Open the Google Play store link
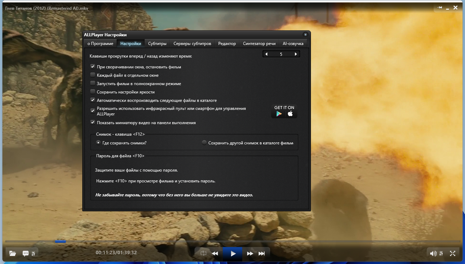The image size is (465, 264). [279, 114]
